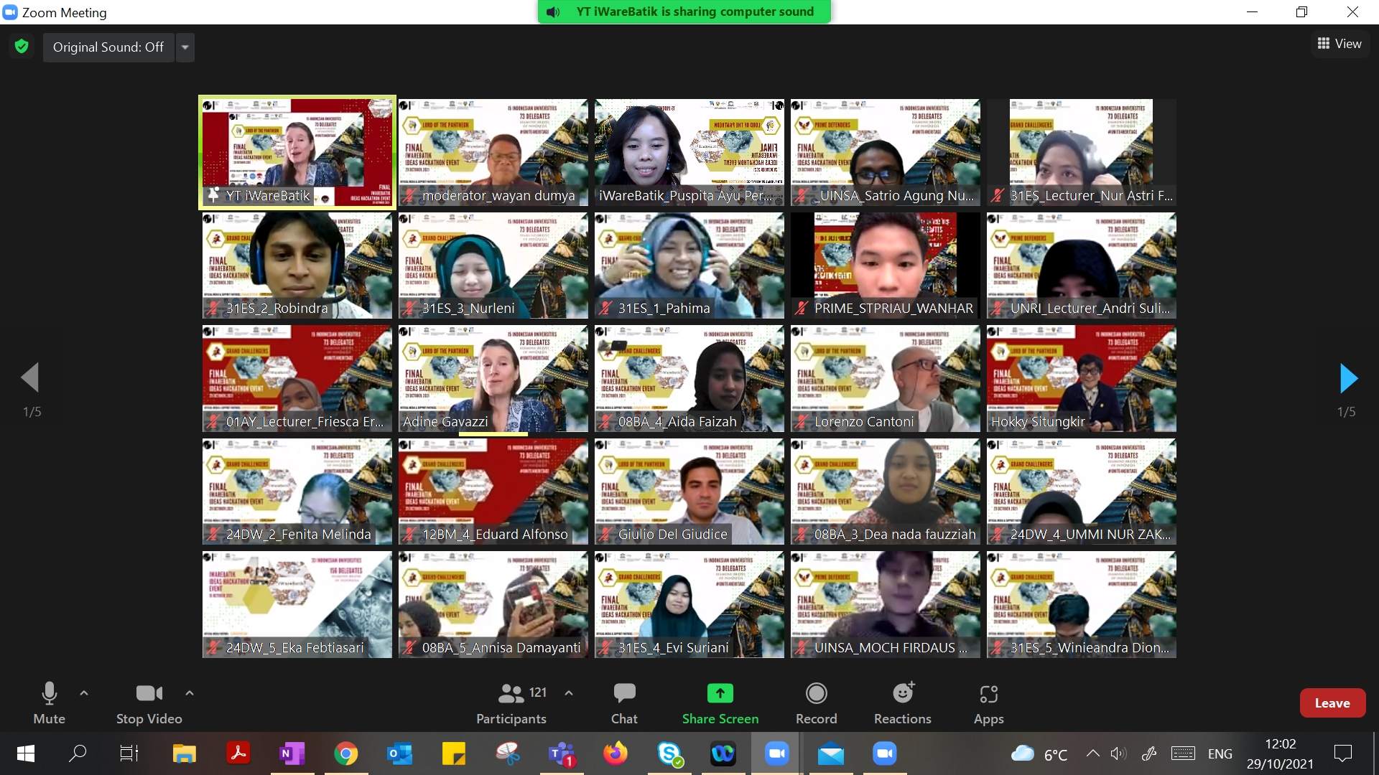Click the Share Screen green icon
Viewport: 1379px width, 775px height.
click(x=720, y=694)
